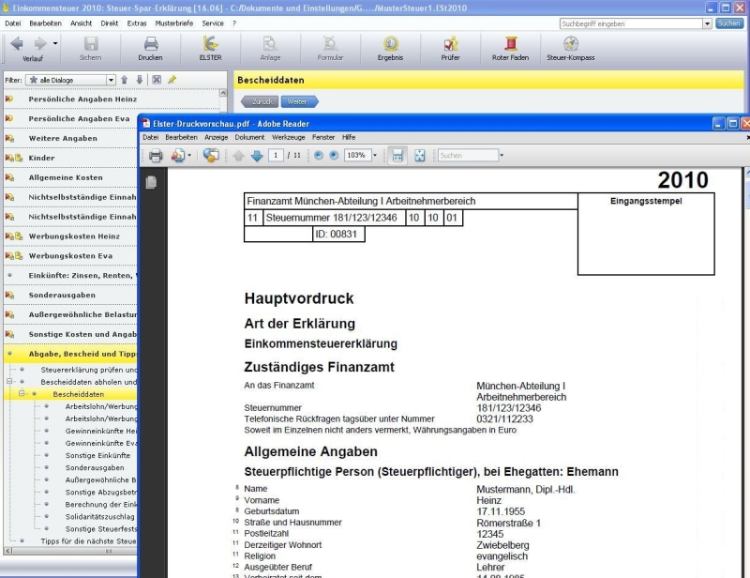This screenshot has width=750, height=578.
Task: Open the search term dropdown arrow
Action: (707, 23)
